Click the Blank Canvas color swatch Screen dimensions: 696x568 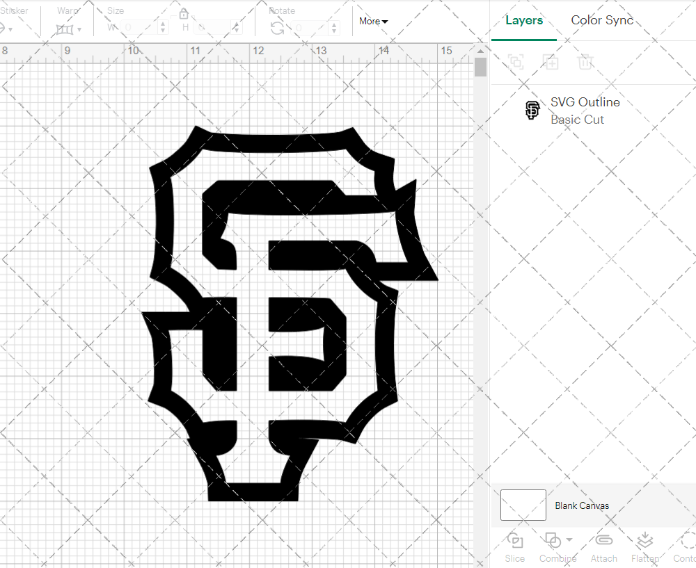click(523, 505)
